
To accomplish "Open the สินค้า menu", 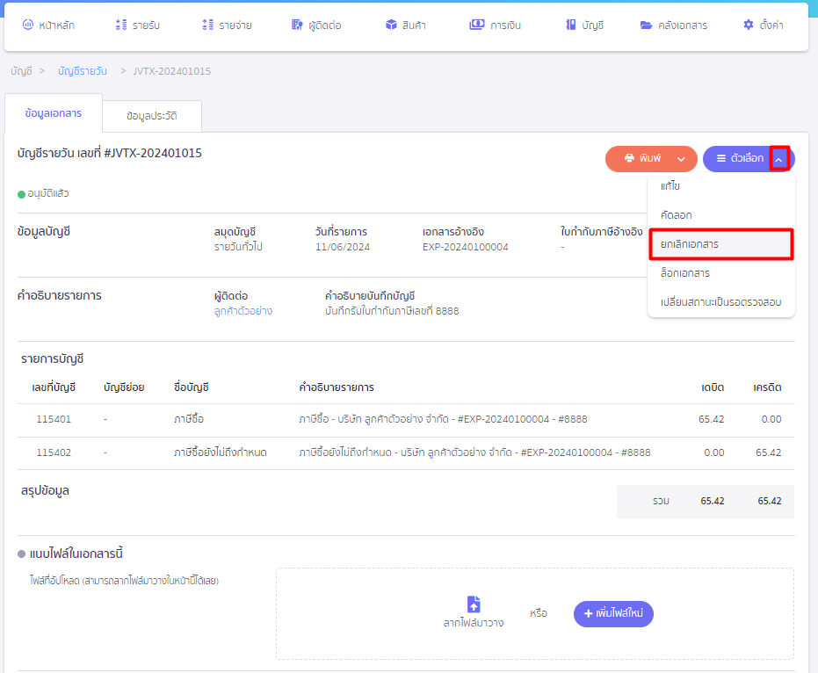I will tap(406, 25).
